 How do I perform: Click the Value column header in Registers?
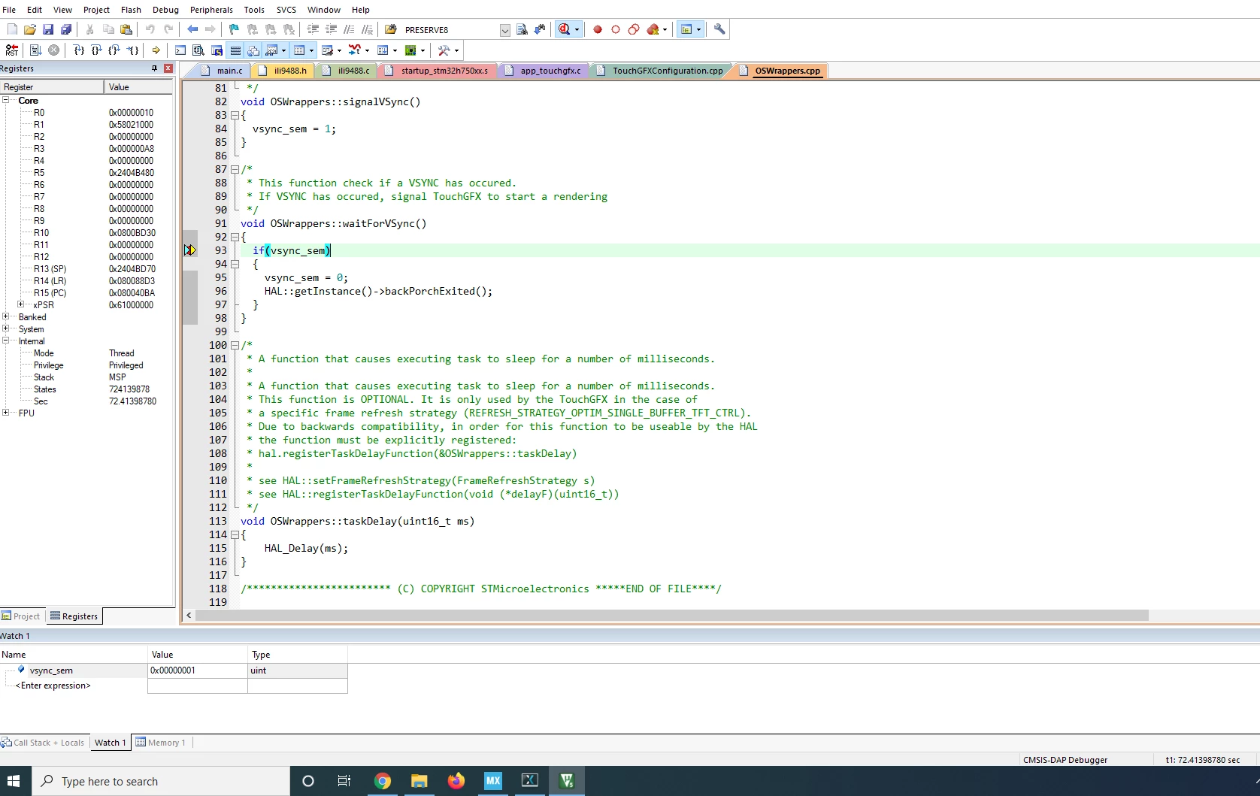[x=139, y=87]
